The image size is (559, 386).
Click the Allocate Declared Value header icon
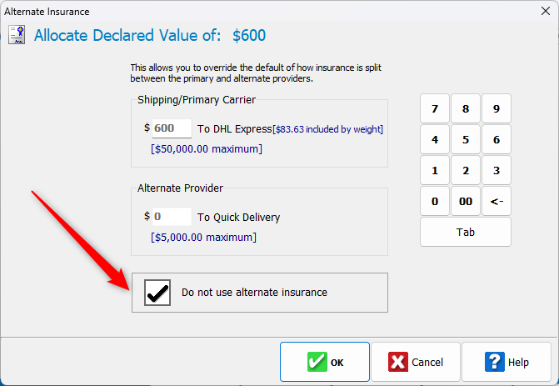(17, 35)
